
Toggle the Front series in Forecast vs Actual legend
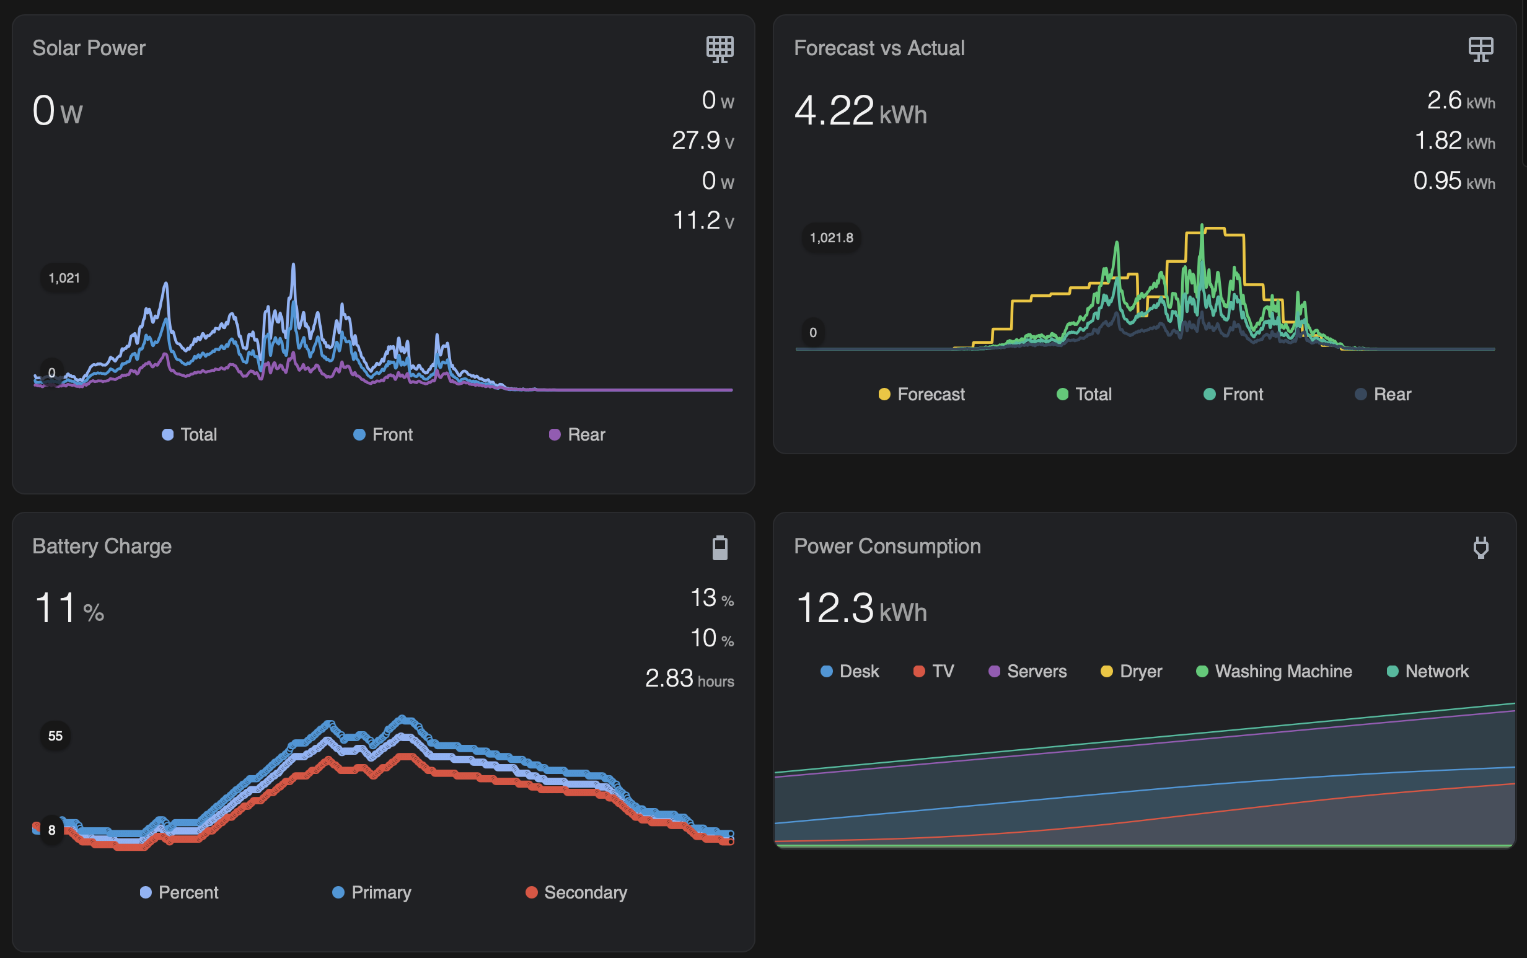click(x=1233, y=394)
